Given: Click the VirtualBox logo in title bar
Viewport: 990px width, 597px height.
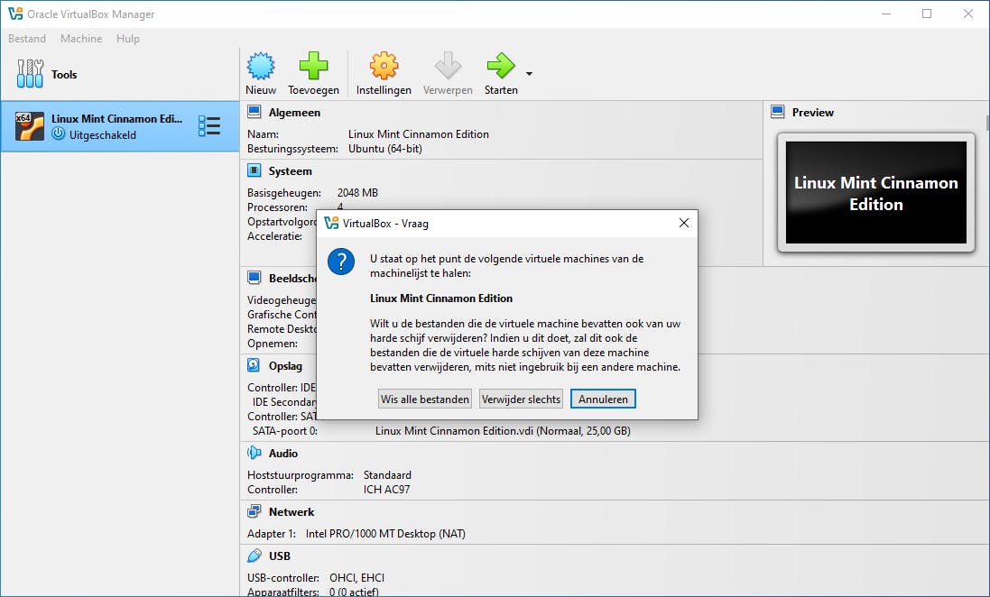Looking at the screenshot, I should pyautogui.click(x=15, y=14).
